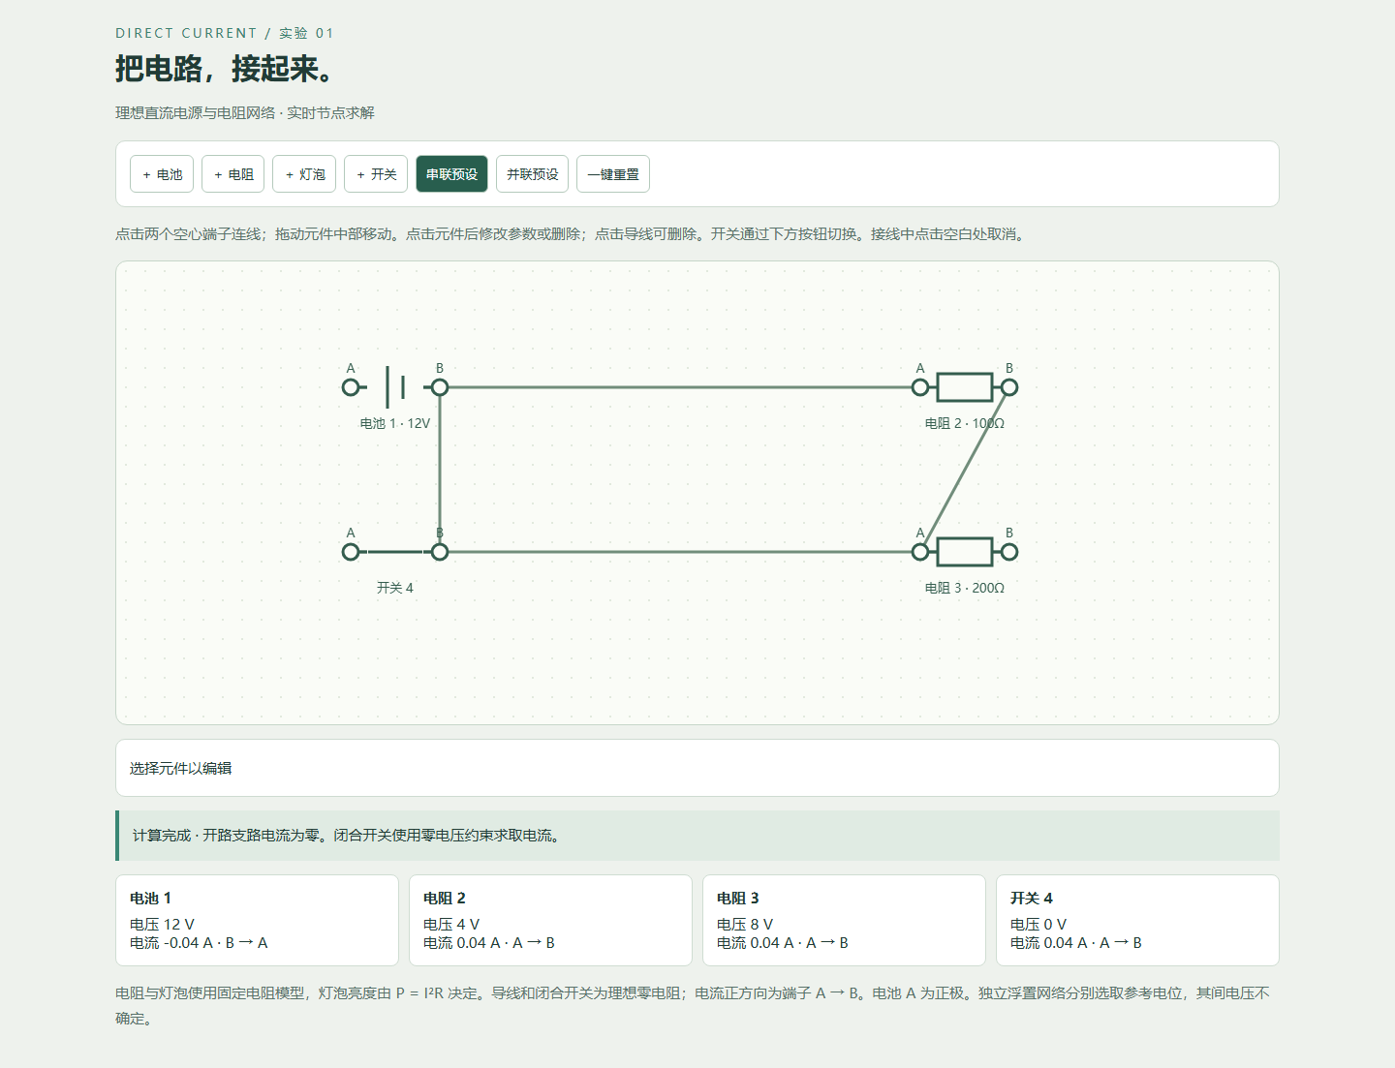Click the 电压 4 V value
The height and width of the screenshot is (1068, 1395).
[451, 925]
